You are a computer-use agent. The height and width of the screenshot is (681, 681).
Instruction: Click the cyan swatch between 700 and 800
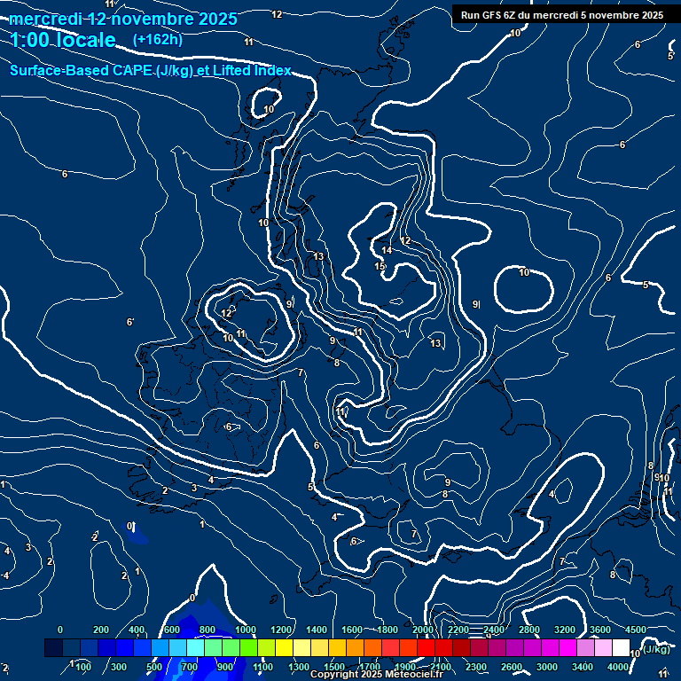click(x=195, y=647)
